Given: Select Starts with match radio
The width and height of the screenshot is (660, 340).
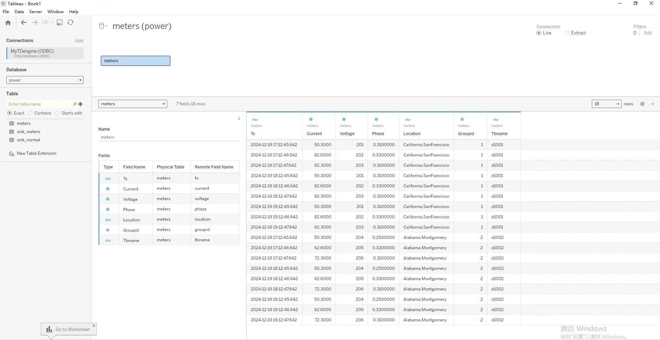Looking at the screenshot, I should tap(57, 113).
